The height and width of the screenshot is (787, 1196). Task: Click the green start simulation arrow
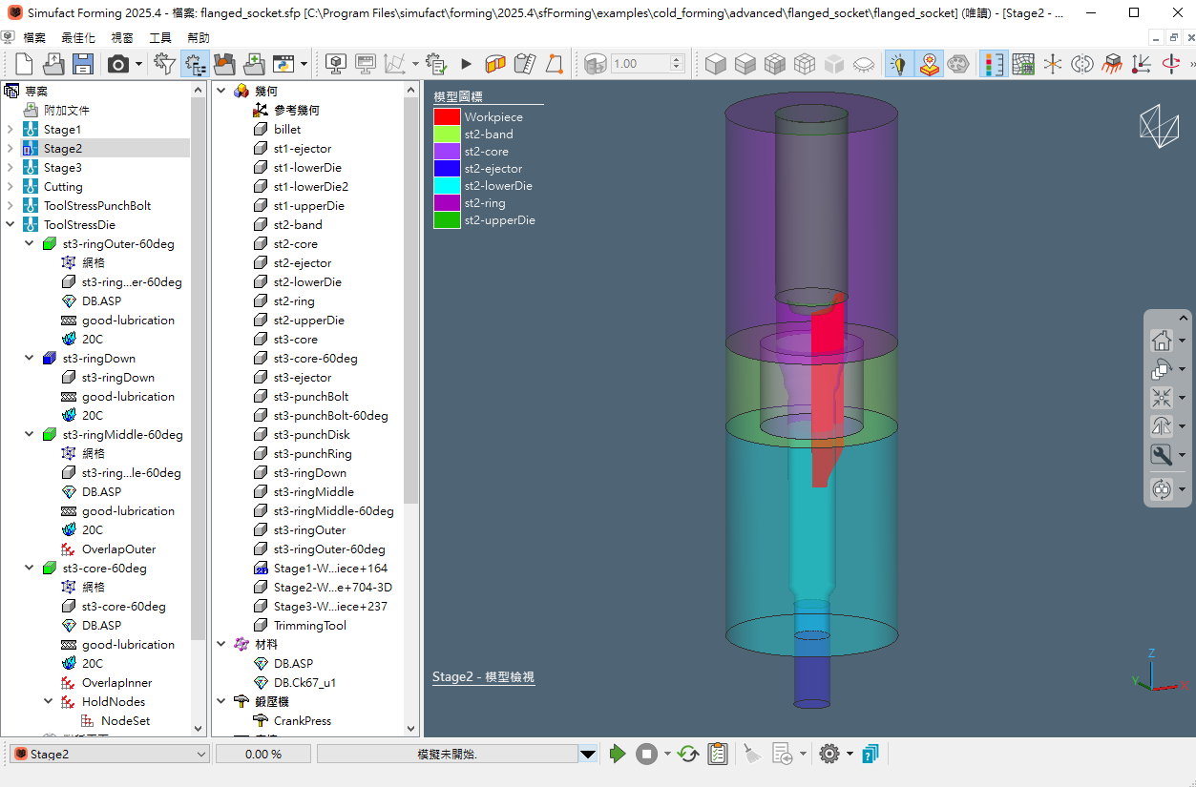[618, 754]
